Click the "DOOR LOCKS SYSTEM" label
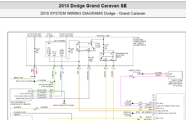The width and height of the screenshot is (186, 120). click(x=24, y=81)
